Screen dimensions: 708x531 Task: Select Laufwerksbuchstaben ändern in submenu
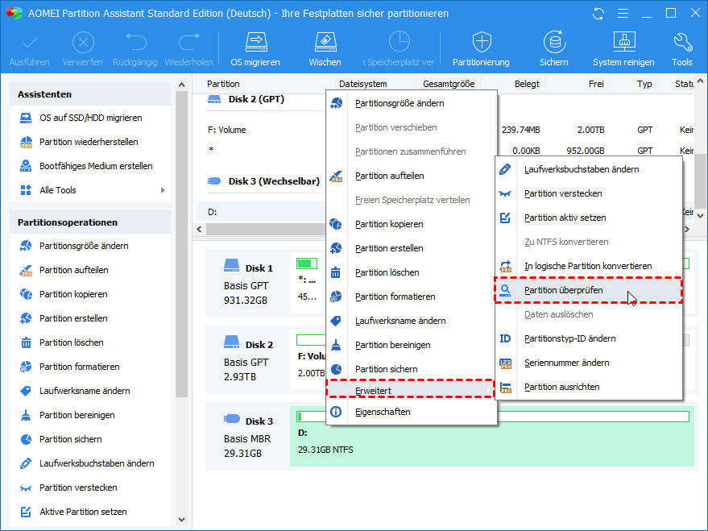click(588, 169)
